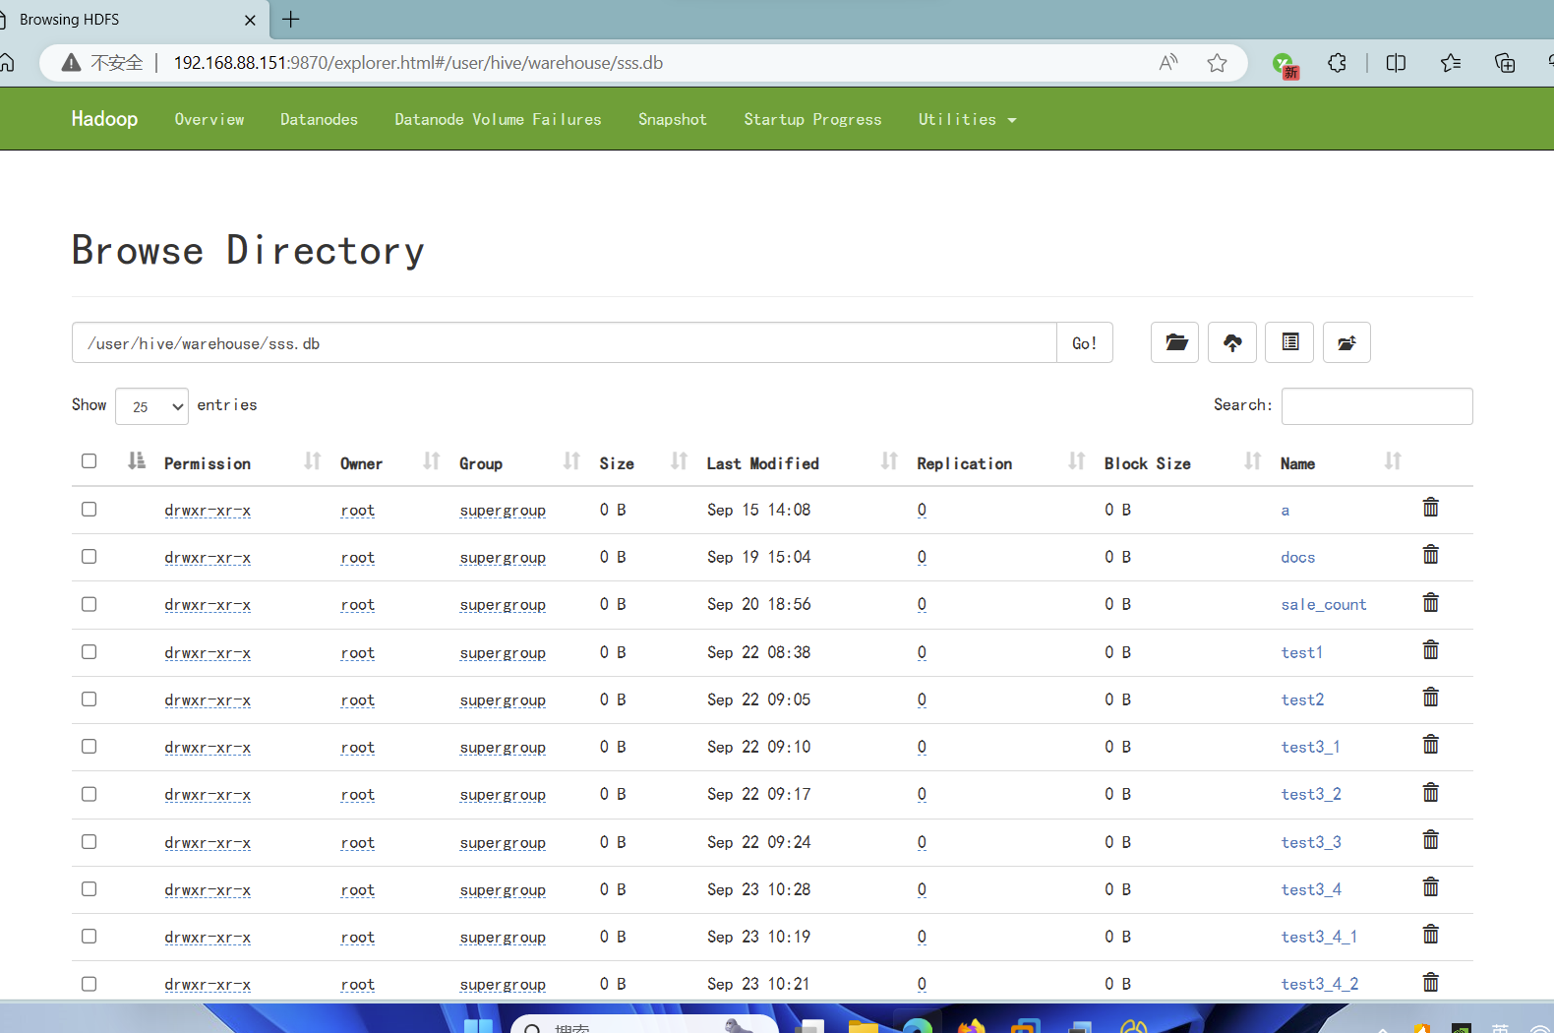Delete test3_4_1 directory trash icon
The height and width of the screenshot is (1033, 1554).
pyautogui.click(x=1431, y=935)
